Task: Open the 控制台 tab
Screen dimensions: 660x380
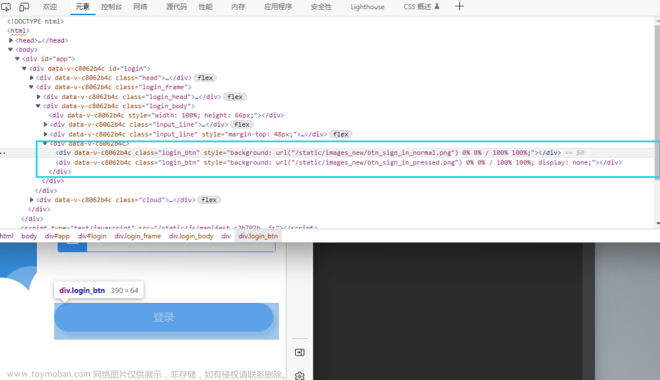Action: tap(112, 7)
